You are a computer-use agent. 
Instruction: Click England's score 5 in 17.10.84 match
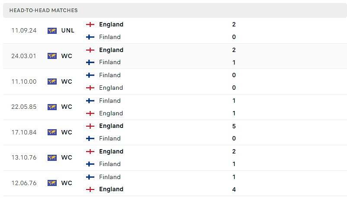click(234, 126)
